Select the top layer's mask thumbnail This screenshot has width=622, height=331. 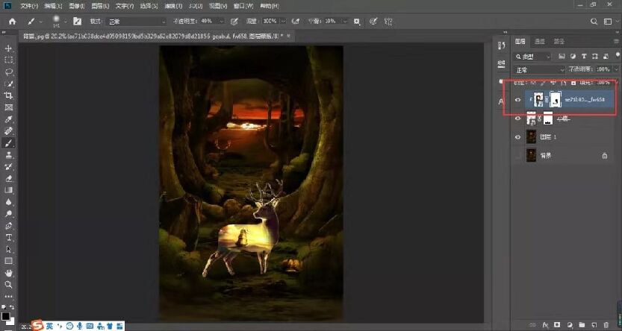point(556,99)
